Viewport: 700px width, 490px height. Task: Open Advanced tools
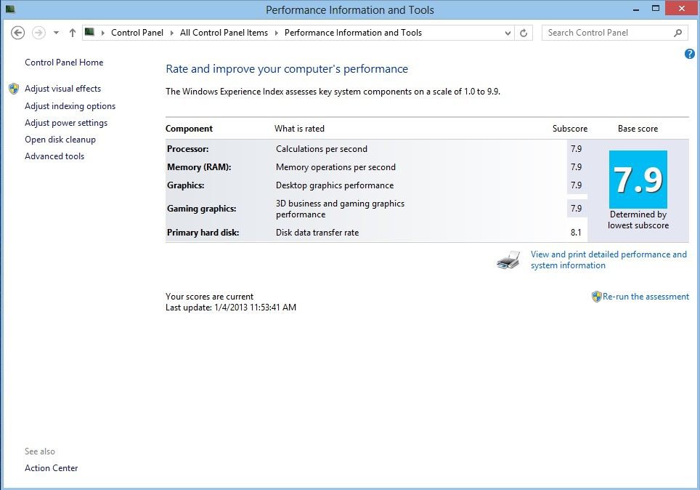click(54, 156)
